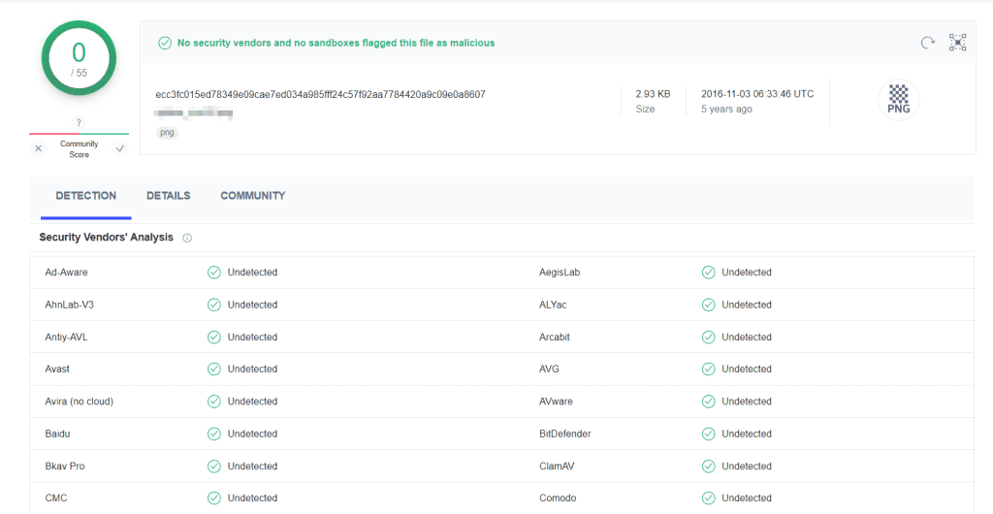The height and width of the screenshot is (514, 993).
Task: Click the Undetected check icon for AVware
Action: 708,402
